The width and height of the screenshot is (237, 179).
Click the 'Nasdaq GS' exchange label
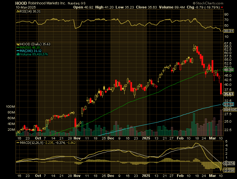[77, 3]
